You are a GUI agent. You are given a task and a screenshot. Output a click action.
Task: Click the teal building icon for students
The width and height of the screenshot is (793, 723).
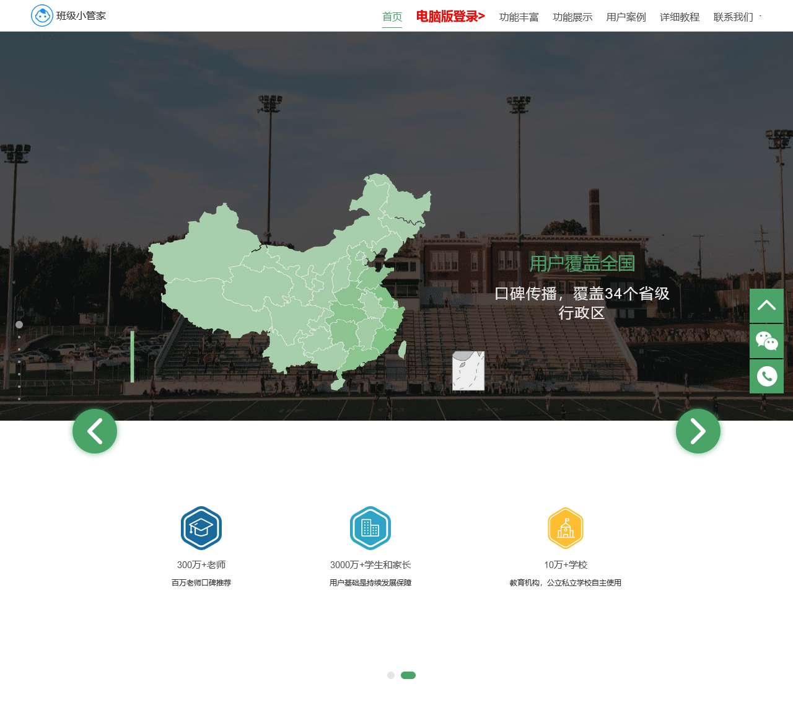pyautogui.click(x=370, y=528)
